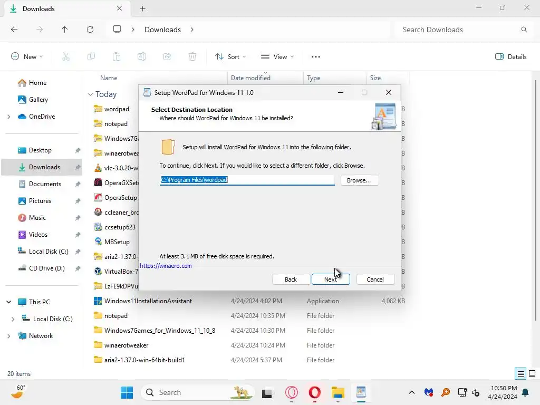Open the https://winaero.com link

click(166, 266)
